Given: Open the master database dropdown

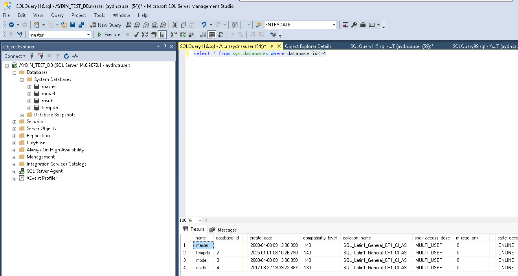Looking at the screenshot, I should (x=88, y=35).
